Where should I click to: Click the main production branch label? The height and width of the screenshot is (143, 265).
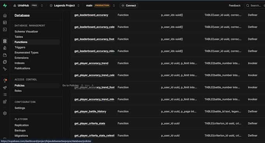point(89,5)
